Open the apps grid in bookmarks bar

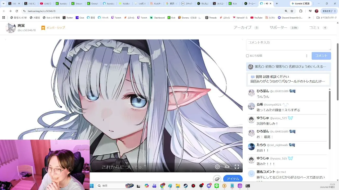[3, 18]
